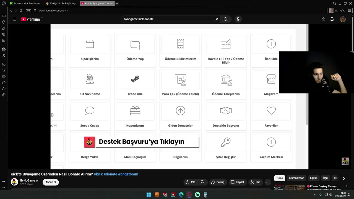Dislike the video
This screenshot has height=199, width=354.
click(x=202, y=182)
